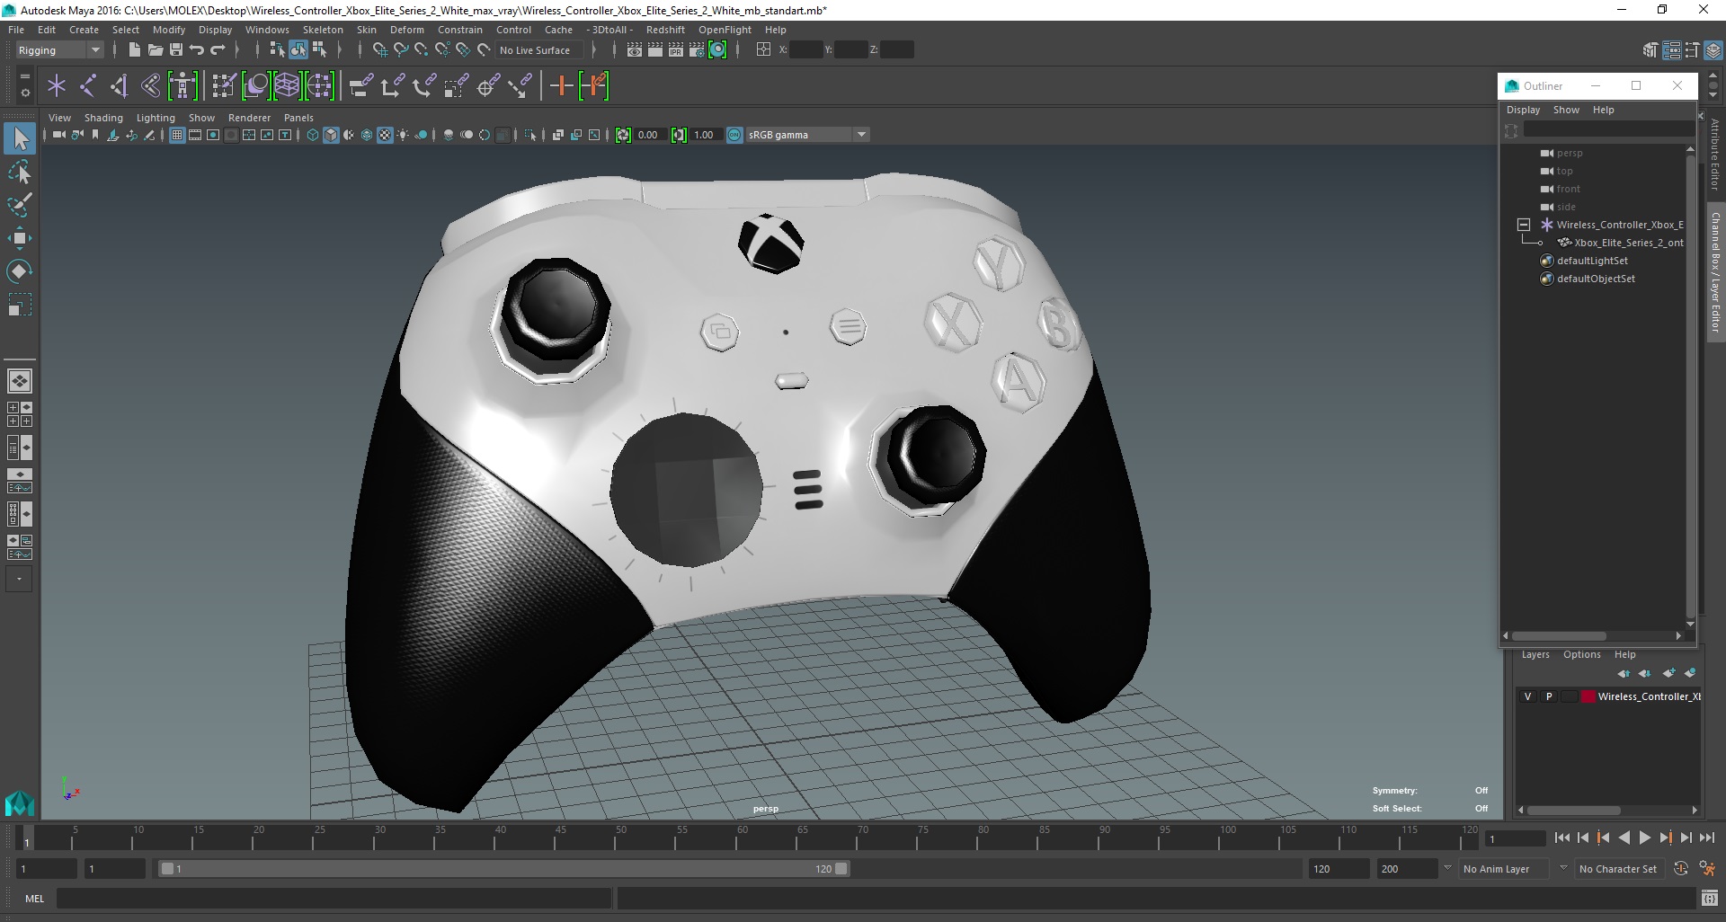The width and height of the screenshot is (1726, 922).
Task: Select Xbox_Elite_Series_2_ont mesh in Outliner
Action: point(1628,243)
